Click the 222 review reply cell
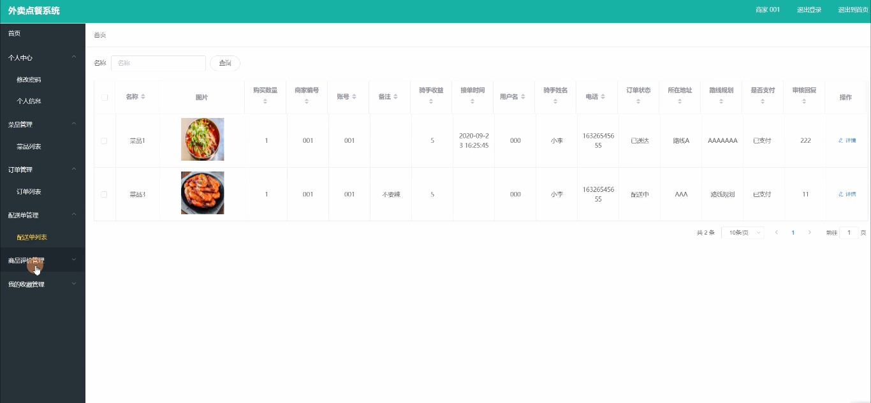The width and height of the screenshot is (871, 403). coord(805,140)
